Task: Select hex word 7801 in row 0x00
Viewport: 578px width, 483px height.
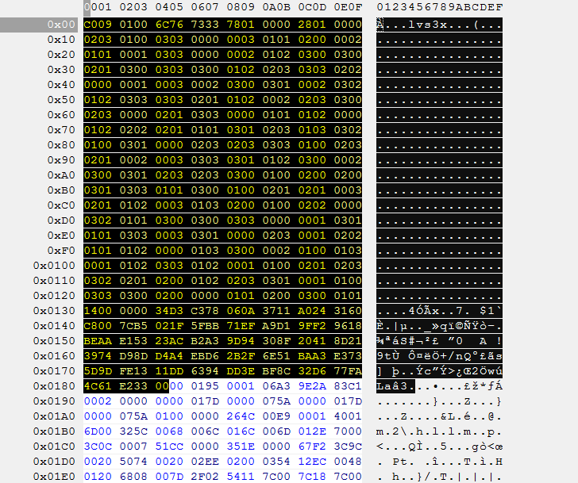Action: (241, 25)
